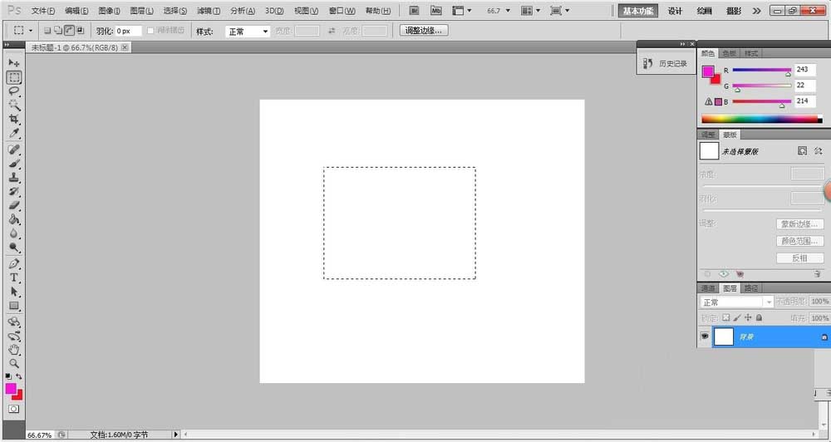Select the Rectangle shape tool

(x=14, y=306)
